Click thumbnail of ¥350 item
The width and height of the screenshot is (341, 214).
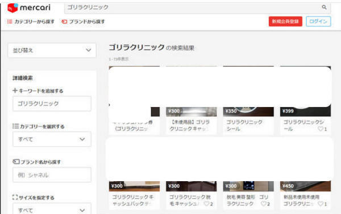248,112
